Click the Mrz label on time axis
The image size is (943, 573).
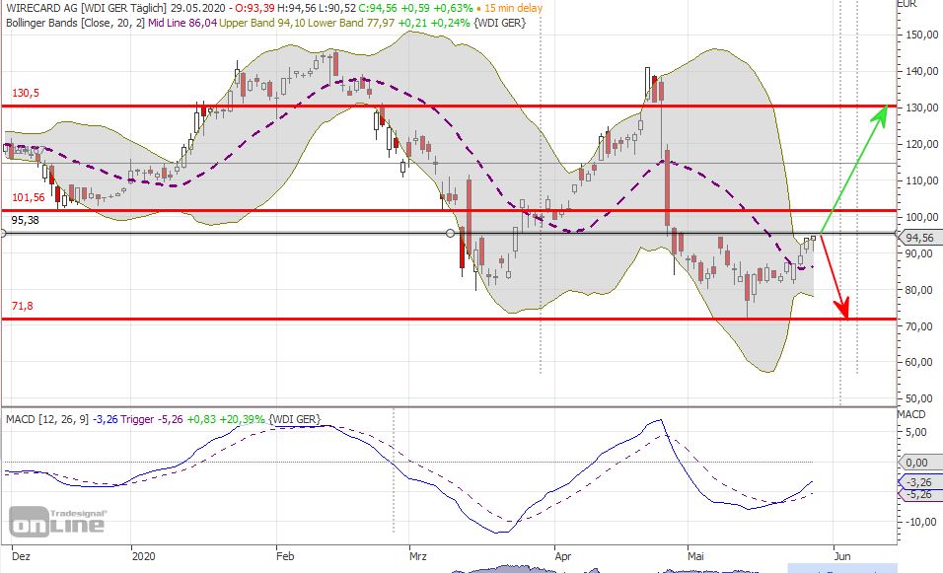point(418,556)
